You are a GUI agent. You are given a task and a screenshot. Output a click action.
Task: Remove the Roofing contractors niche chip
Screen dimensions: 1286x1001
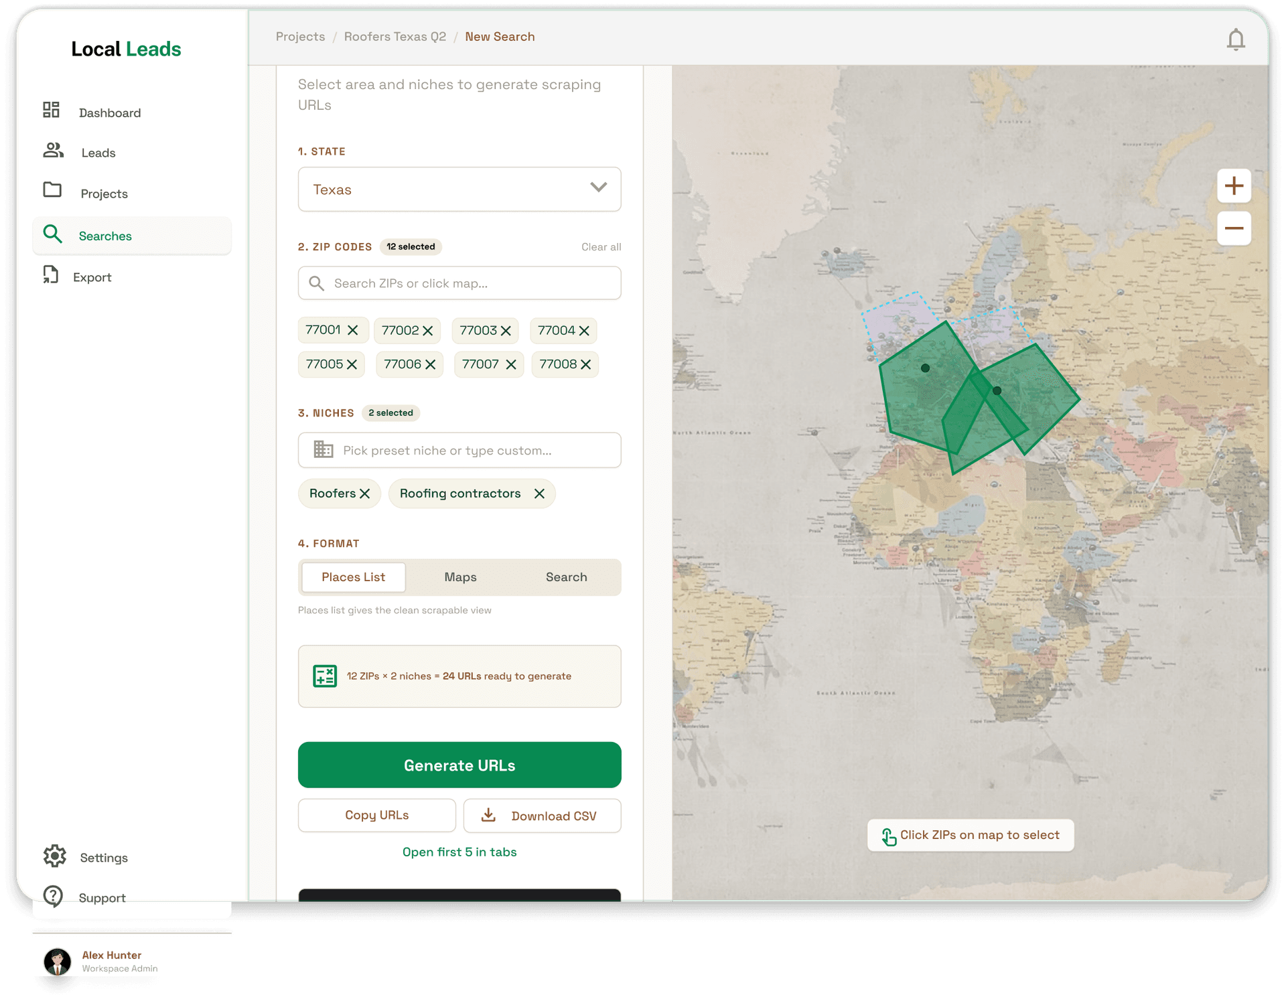click(539, 493)
